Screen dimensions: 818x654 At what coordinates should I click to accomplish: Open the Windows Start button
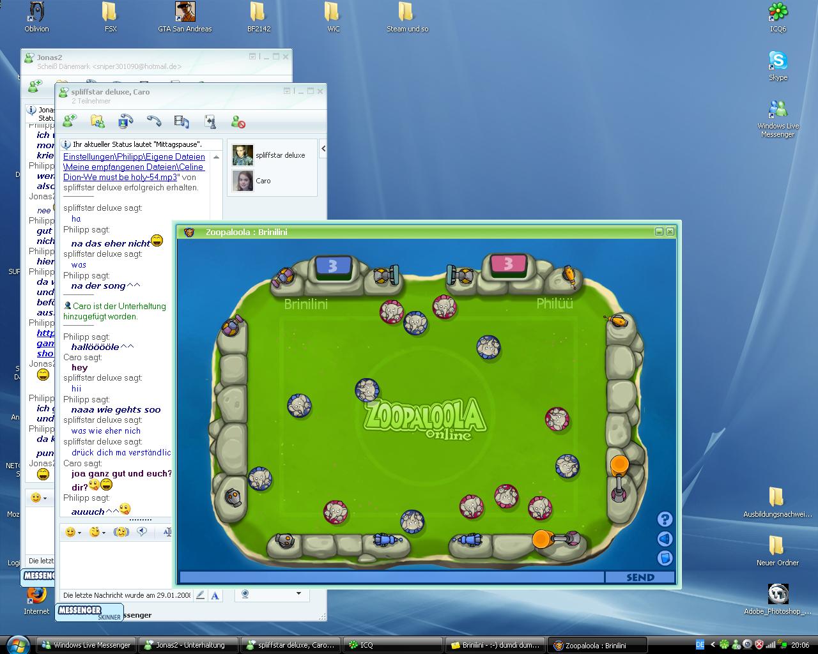[x=17, y=644]
